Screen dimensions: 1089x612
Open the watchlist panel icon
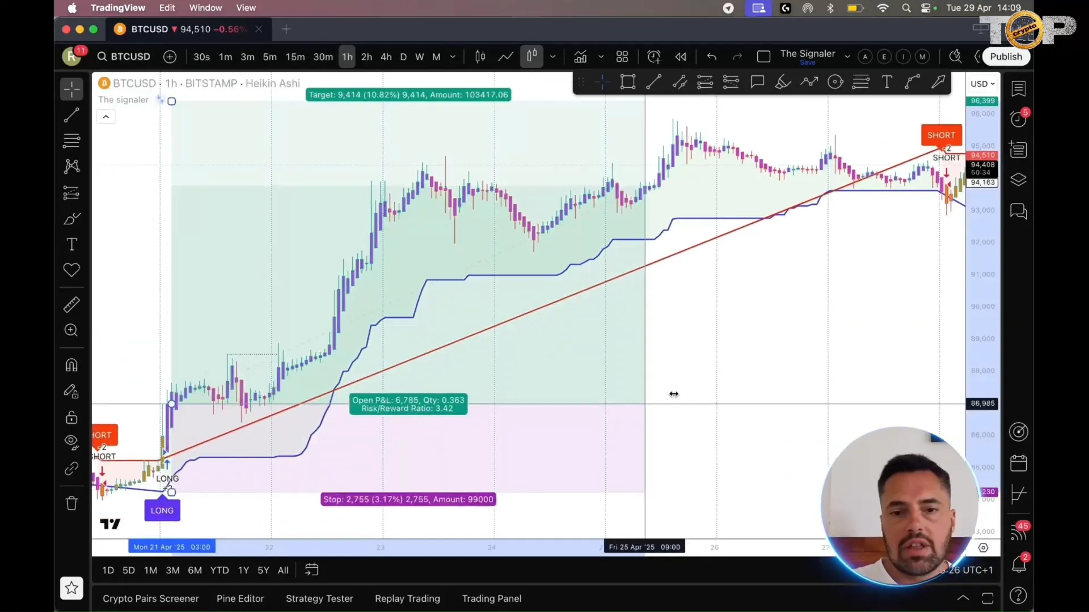coord(1019,88)
